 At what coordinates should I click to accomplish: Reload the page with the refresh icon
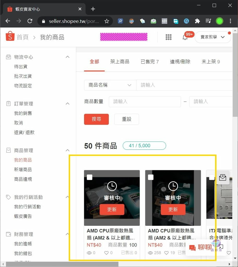tap(30, 21)
